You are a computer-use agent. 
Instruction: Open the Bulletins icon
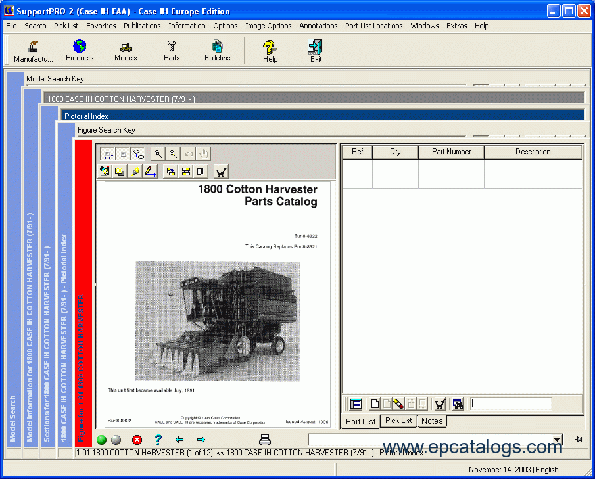coord(218,51)
